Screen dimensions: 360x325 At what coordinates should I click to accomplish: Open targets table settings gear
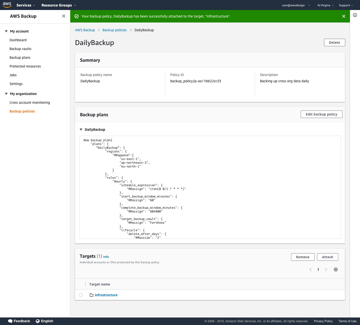tap(336, 269)
